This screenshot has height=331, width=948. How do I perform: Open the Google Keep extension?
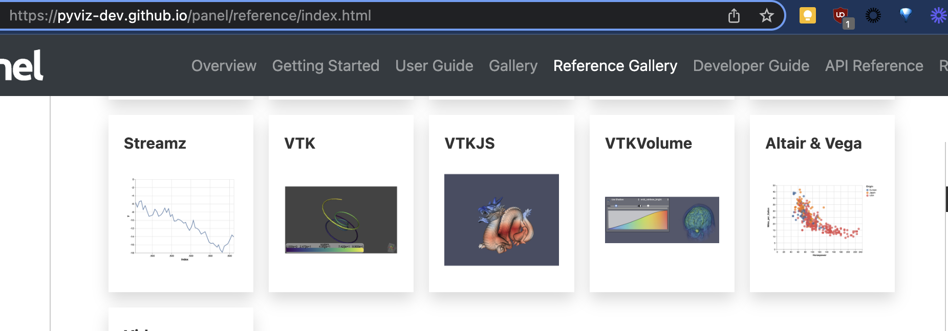click(x=807, y=15)
